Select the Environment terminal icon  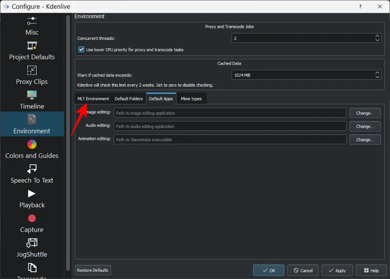click(32, 119)
